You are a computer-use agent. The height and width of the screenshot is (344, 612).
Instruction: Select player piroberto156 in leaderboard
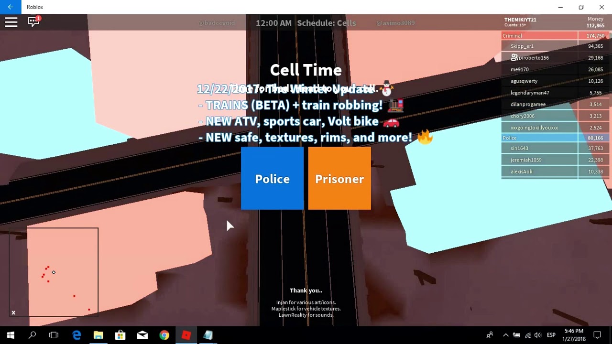[x=555, y=58]
